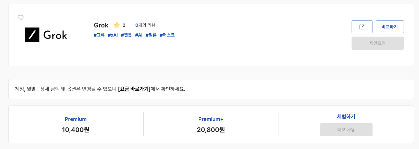Select the Premium plan title
This screenshot has height=149, width=419.
76,119
